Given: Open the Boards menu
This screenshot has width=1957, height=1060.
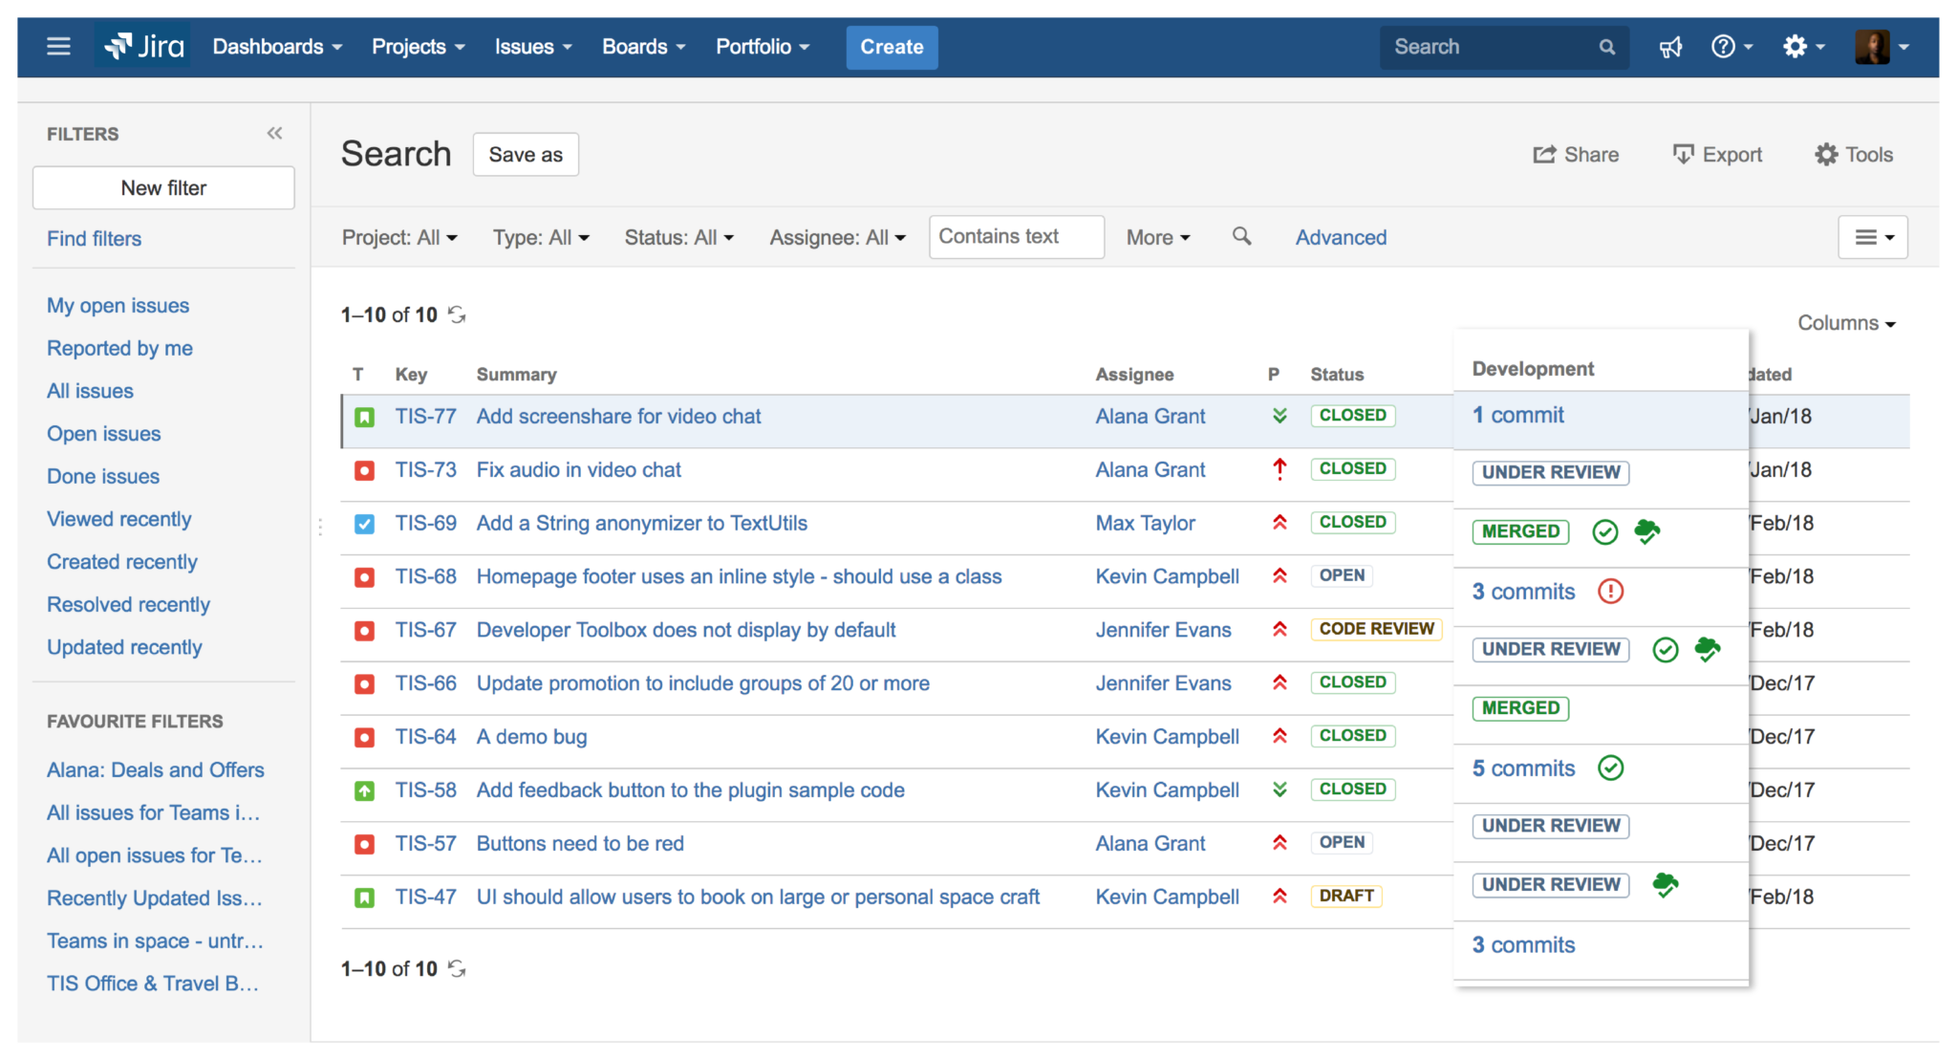Looking at the screenshot, I should 643,47.
